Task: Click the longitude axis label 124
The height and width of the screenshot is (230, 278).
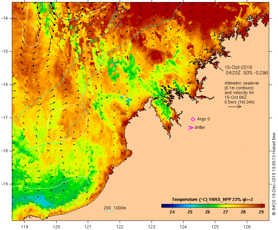Action: click(x=183, y=227)
